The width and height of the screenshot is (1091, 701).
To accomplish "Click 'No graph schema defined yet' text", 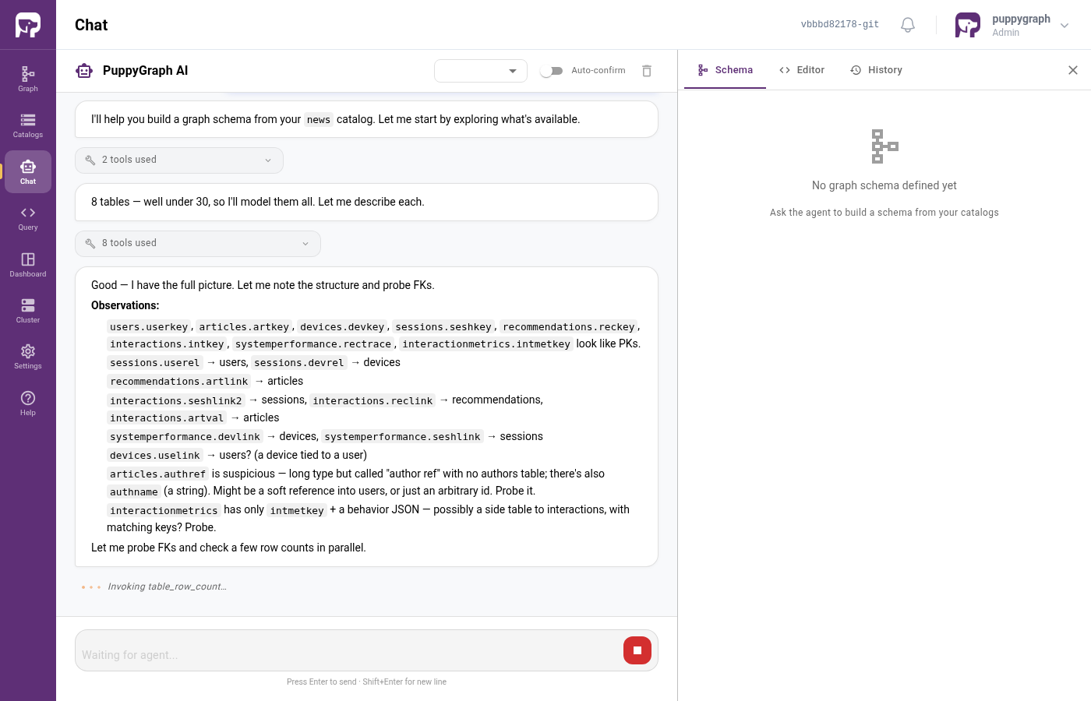I will (884, 185).
